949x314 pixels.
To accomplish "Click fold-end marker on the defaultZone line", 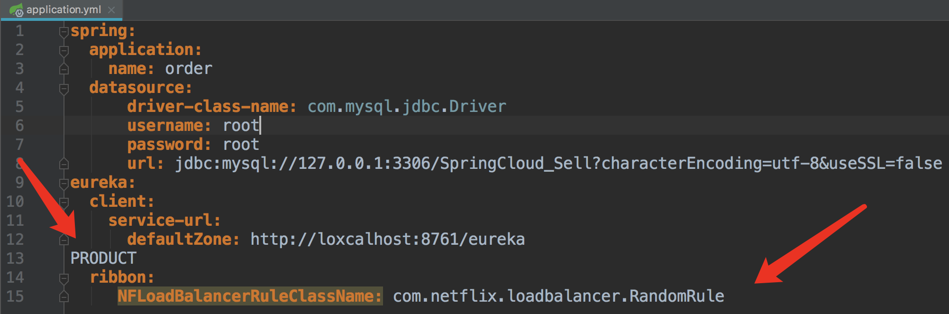I will coord(64,240).
